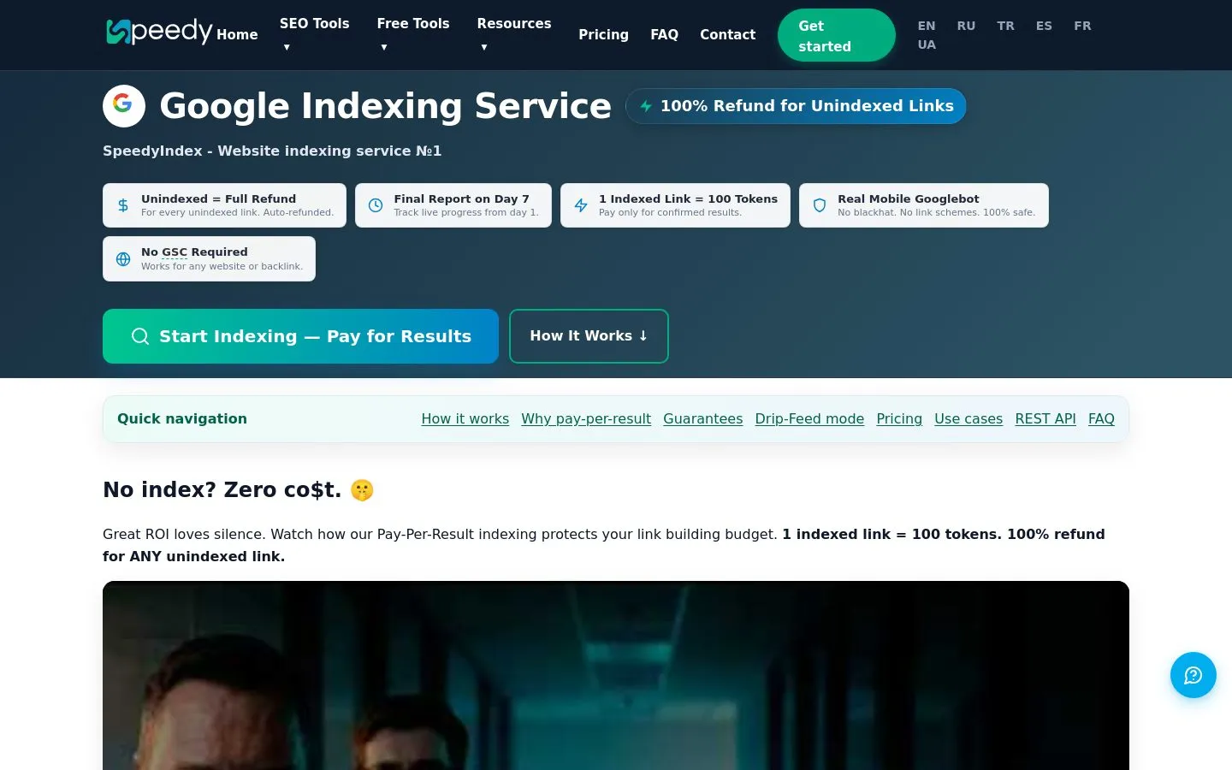This screenshot has width=1232, height=770.
Task: Click the Quick navigation label
Action: tap(182, 418)
